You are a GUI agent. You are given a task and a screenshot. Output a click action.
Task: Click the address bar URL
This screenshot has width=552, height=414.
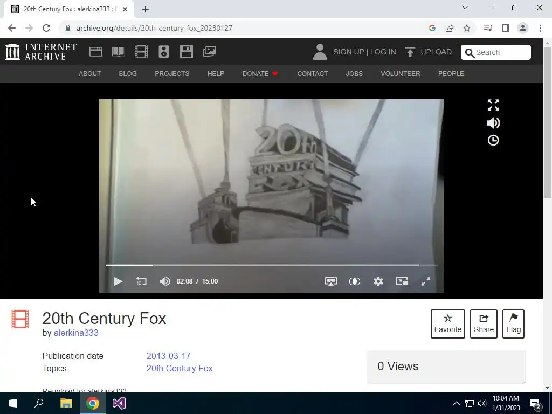click(154, 28)
